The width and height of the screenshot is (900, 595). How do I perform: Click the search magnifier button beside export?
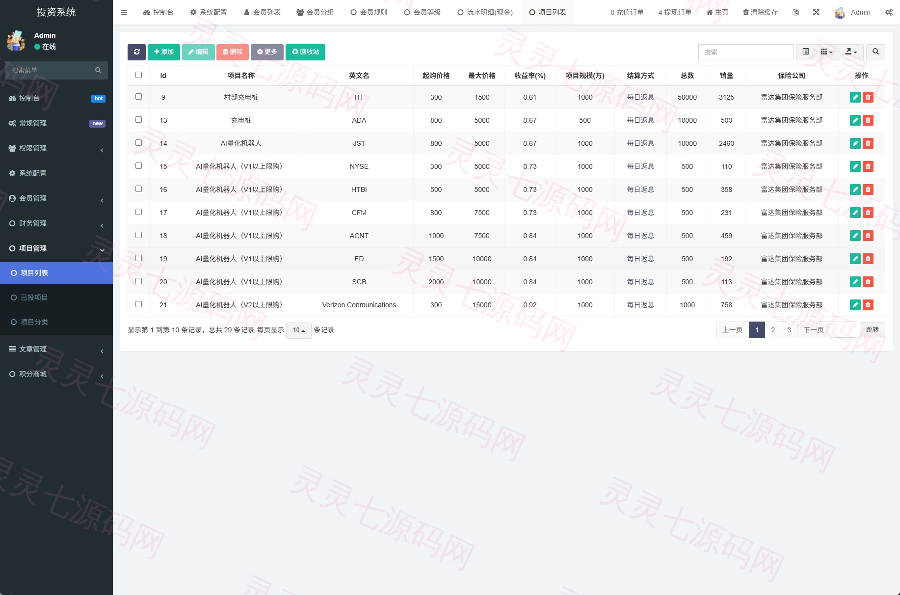point(875,52)
